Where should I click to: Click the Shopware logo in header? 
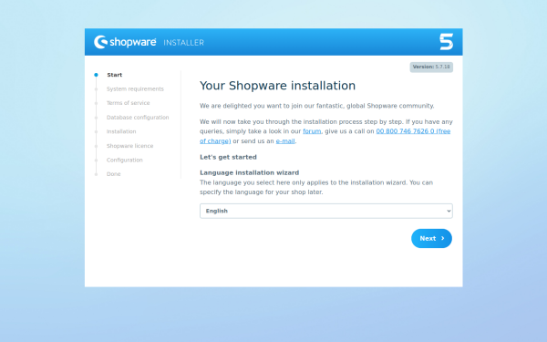coord(125,42)
